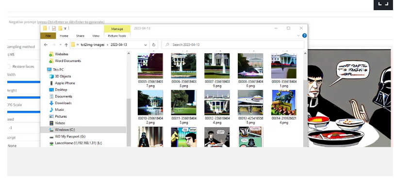Screen dimensions: 394x181
Task: Select WD My Passport (G:) drive
Action: pyautogui.click(x=70, y=136)
